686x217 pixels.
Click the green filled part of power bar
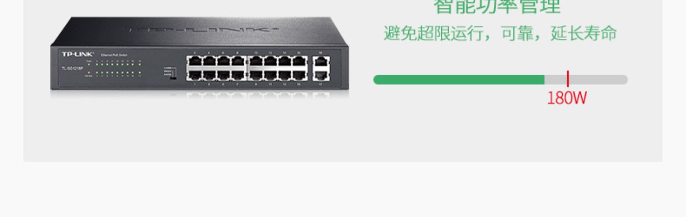(x=459, y=80)
